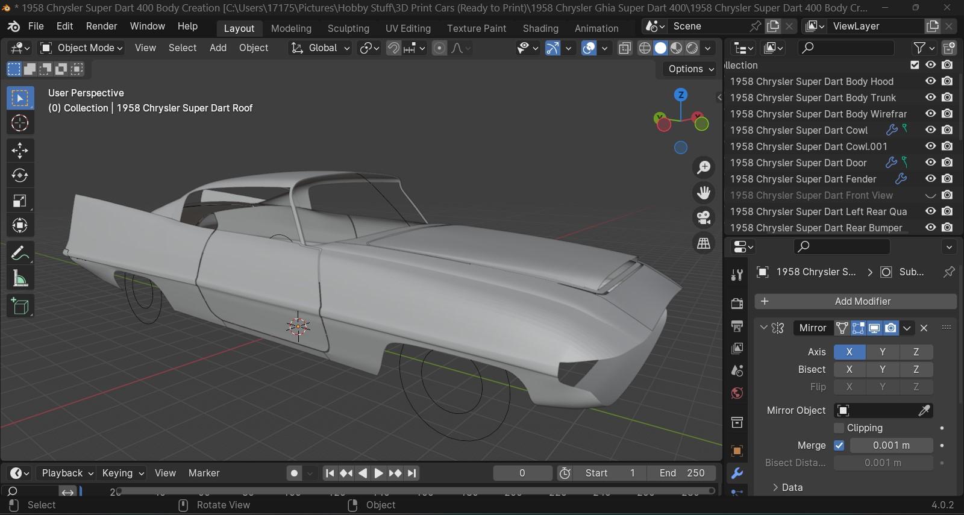The height and width of the screenshot is (515, 964).
Task: Open the Options dropdown
Action: coord(691,69)
